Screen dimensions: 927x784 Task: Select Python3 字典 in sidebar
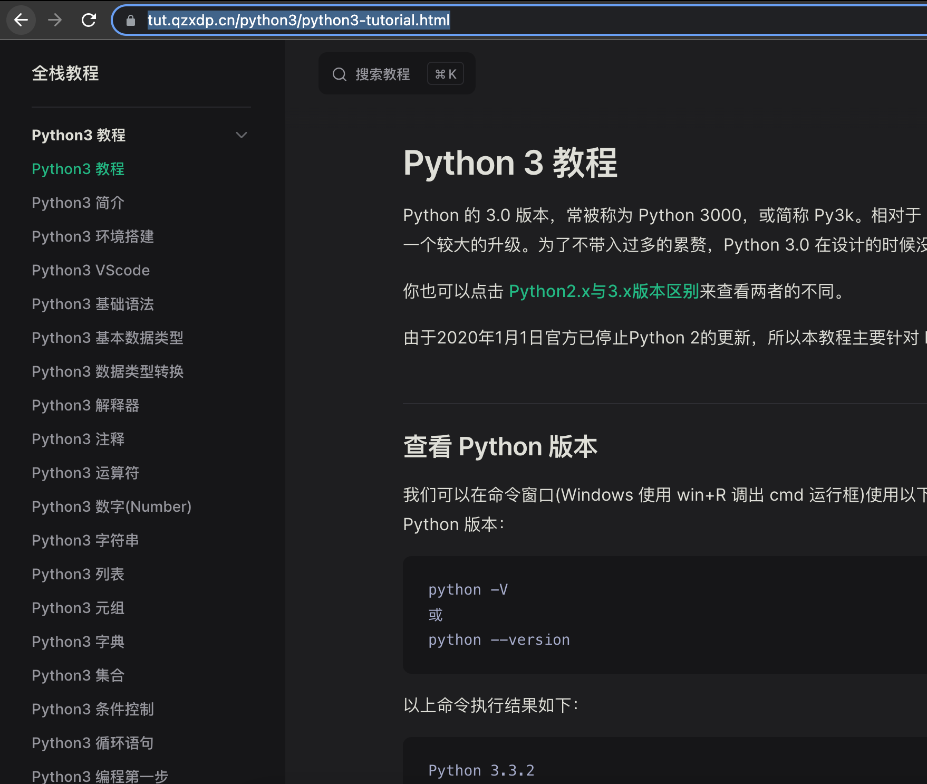click(x=78, y=642)
